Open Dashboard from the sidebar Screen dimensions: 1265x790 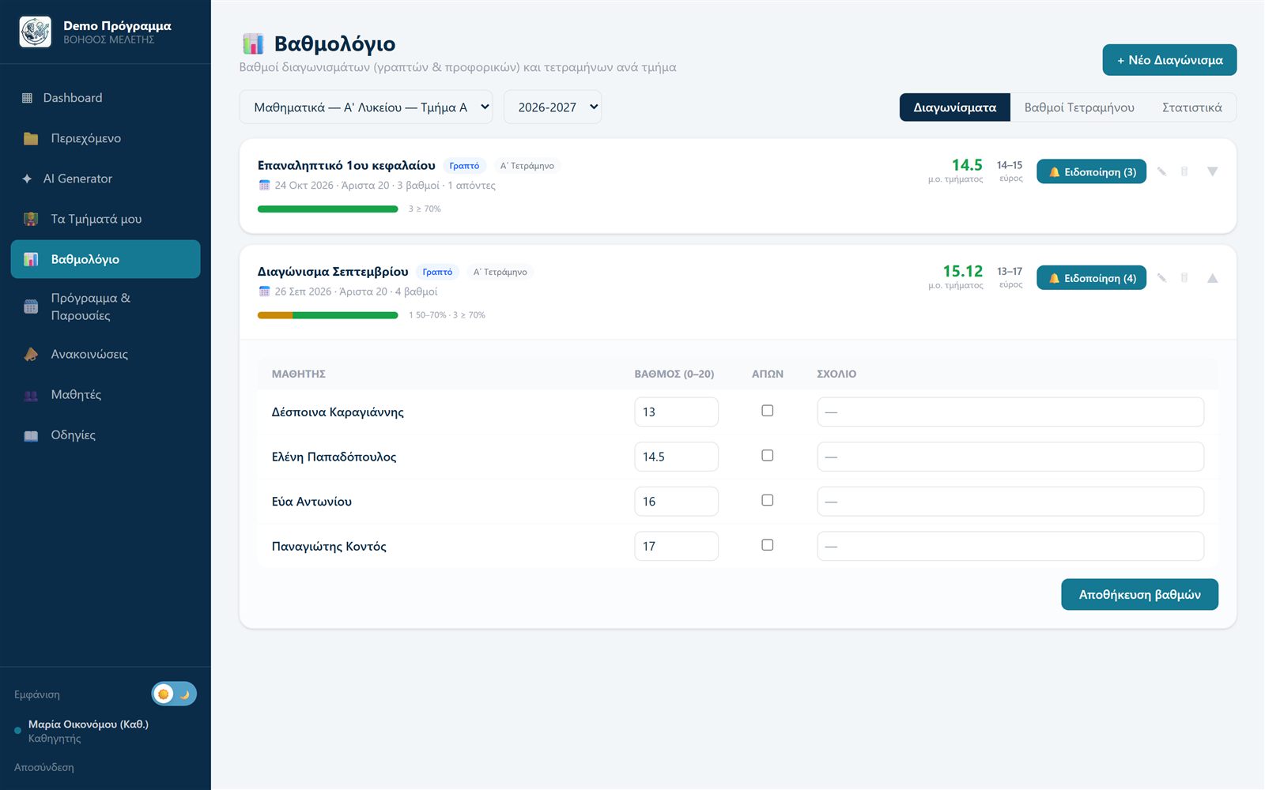click(x=105, y=98)
